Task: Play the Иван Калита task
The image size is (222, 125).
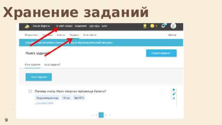Action: tap(174, 90)
